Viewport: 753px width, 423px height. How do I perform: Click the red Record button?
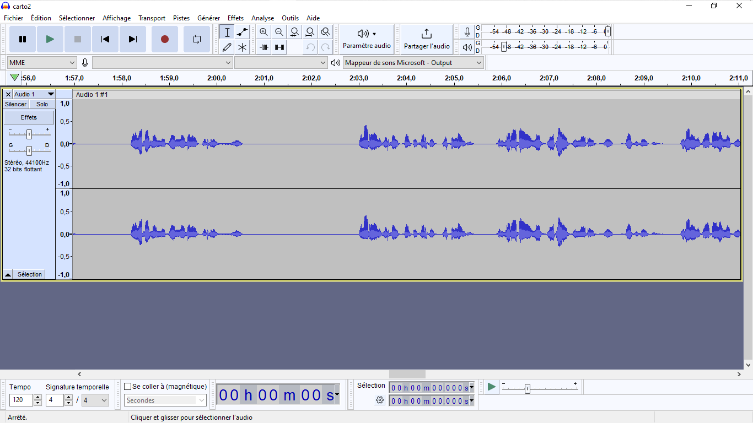tap(164, 39)
